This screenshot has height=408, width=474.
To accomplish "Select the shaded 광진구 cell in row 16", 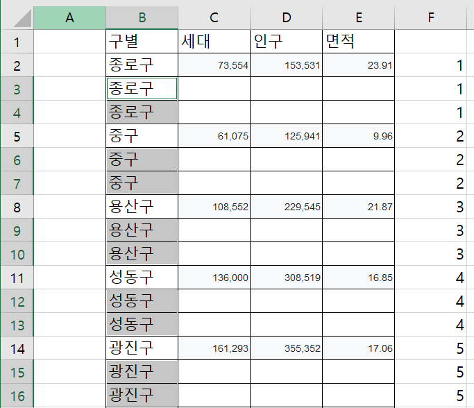I will [x=142, y=396].
